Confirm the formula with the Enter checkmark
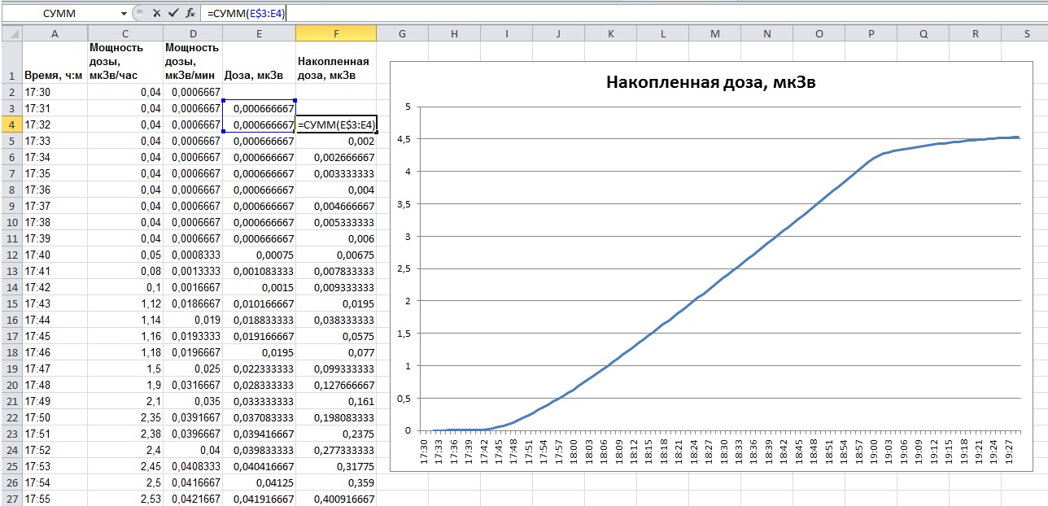The height and width of the screenshot is (506, 1048). coord(172,14)
